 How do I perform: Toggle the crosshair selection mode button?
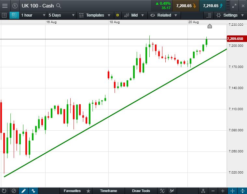coord(14,15)
